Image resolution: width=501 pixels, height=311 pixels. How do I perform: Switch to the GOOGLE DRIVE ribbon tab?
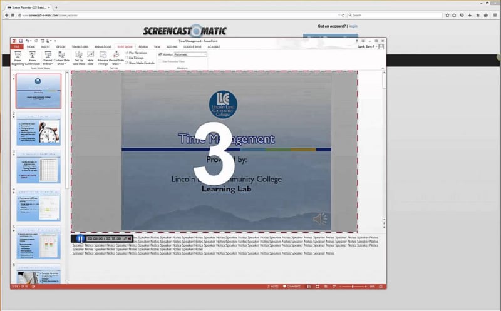click(x=192, y=46)
